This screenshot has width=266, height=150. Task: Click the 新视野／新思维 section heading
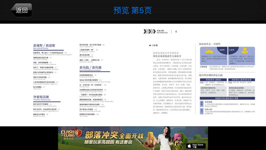point(44,45)
